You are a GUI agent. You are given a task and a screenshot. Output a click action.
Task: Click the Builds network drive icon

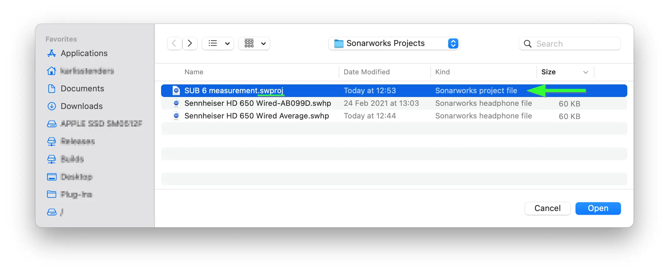[51, 159]
